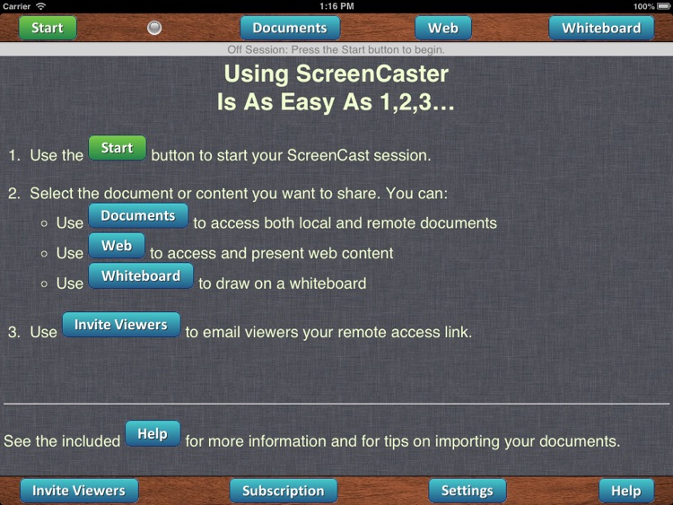Click the Web button in the step 2 list
673x505 pixels.
117,246
